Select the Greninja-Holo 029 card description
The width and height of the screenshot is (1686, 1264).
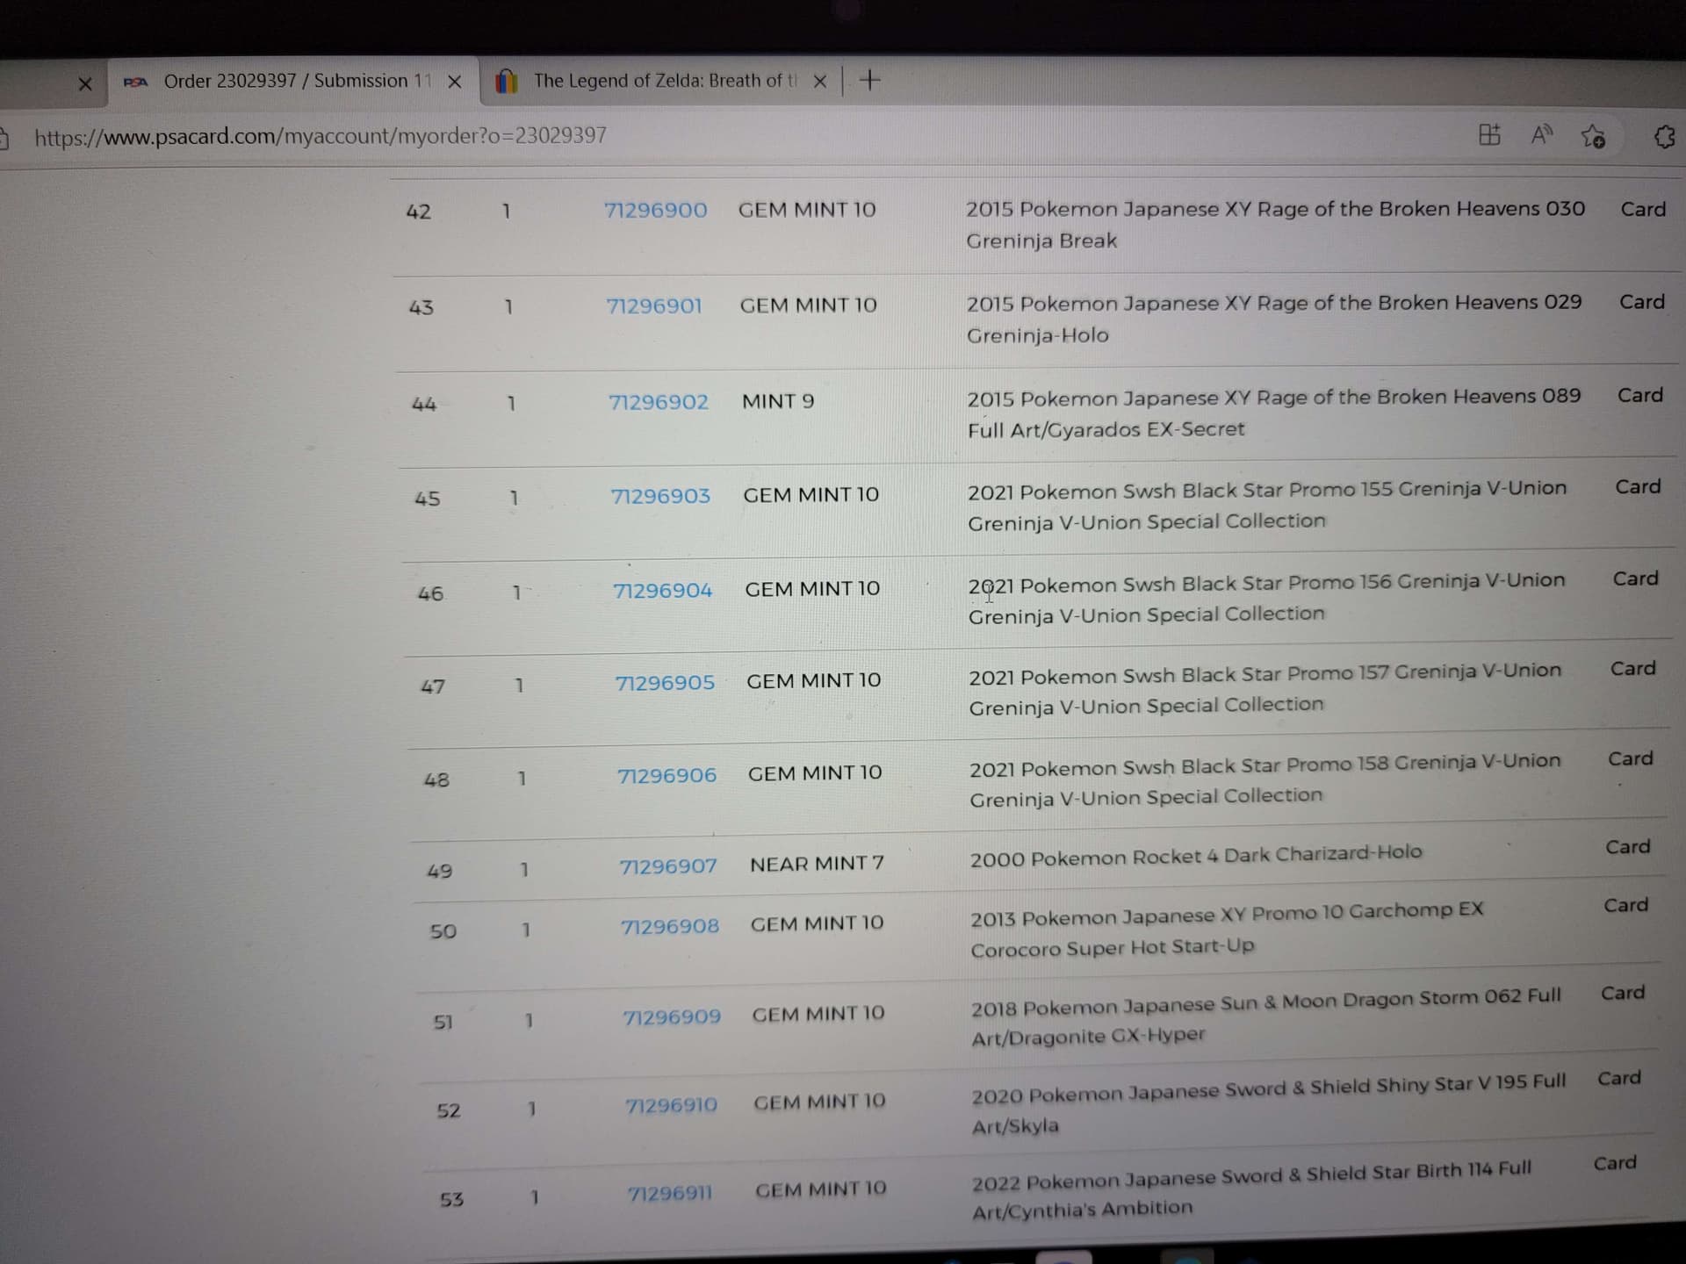1274,320
